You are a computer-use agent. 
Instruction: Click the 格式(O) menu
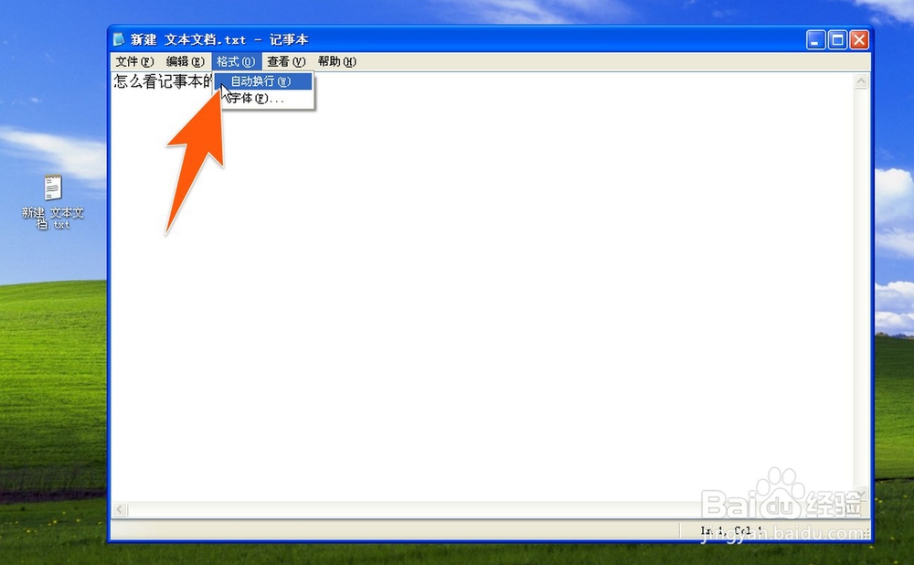(x=236, y=62)
